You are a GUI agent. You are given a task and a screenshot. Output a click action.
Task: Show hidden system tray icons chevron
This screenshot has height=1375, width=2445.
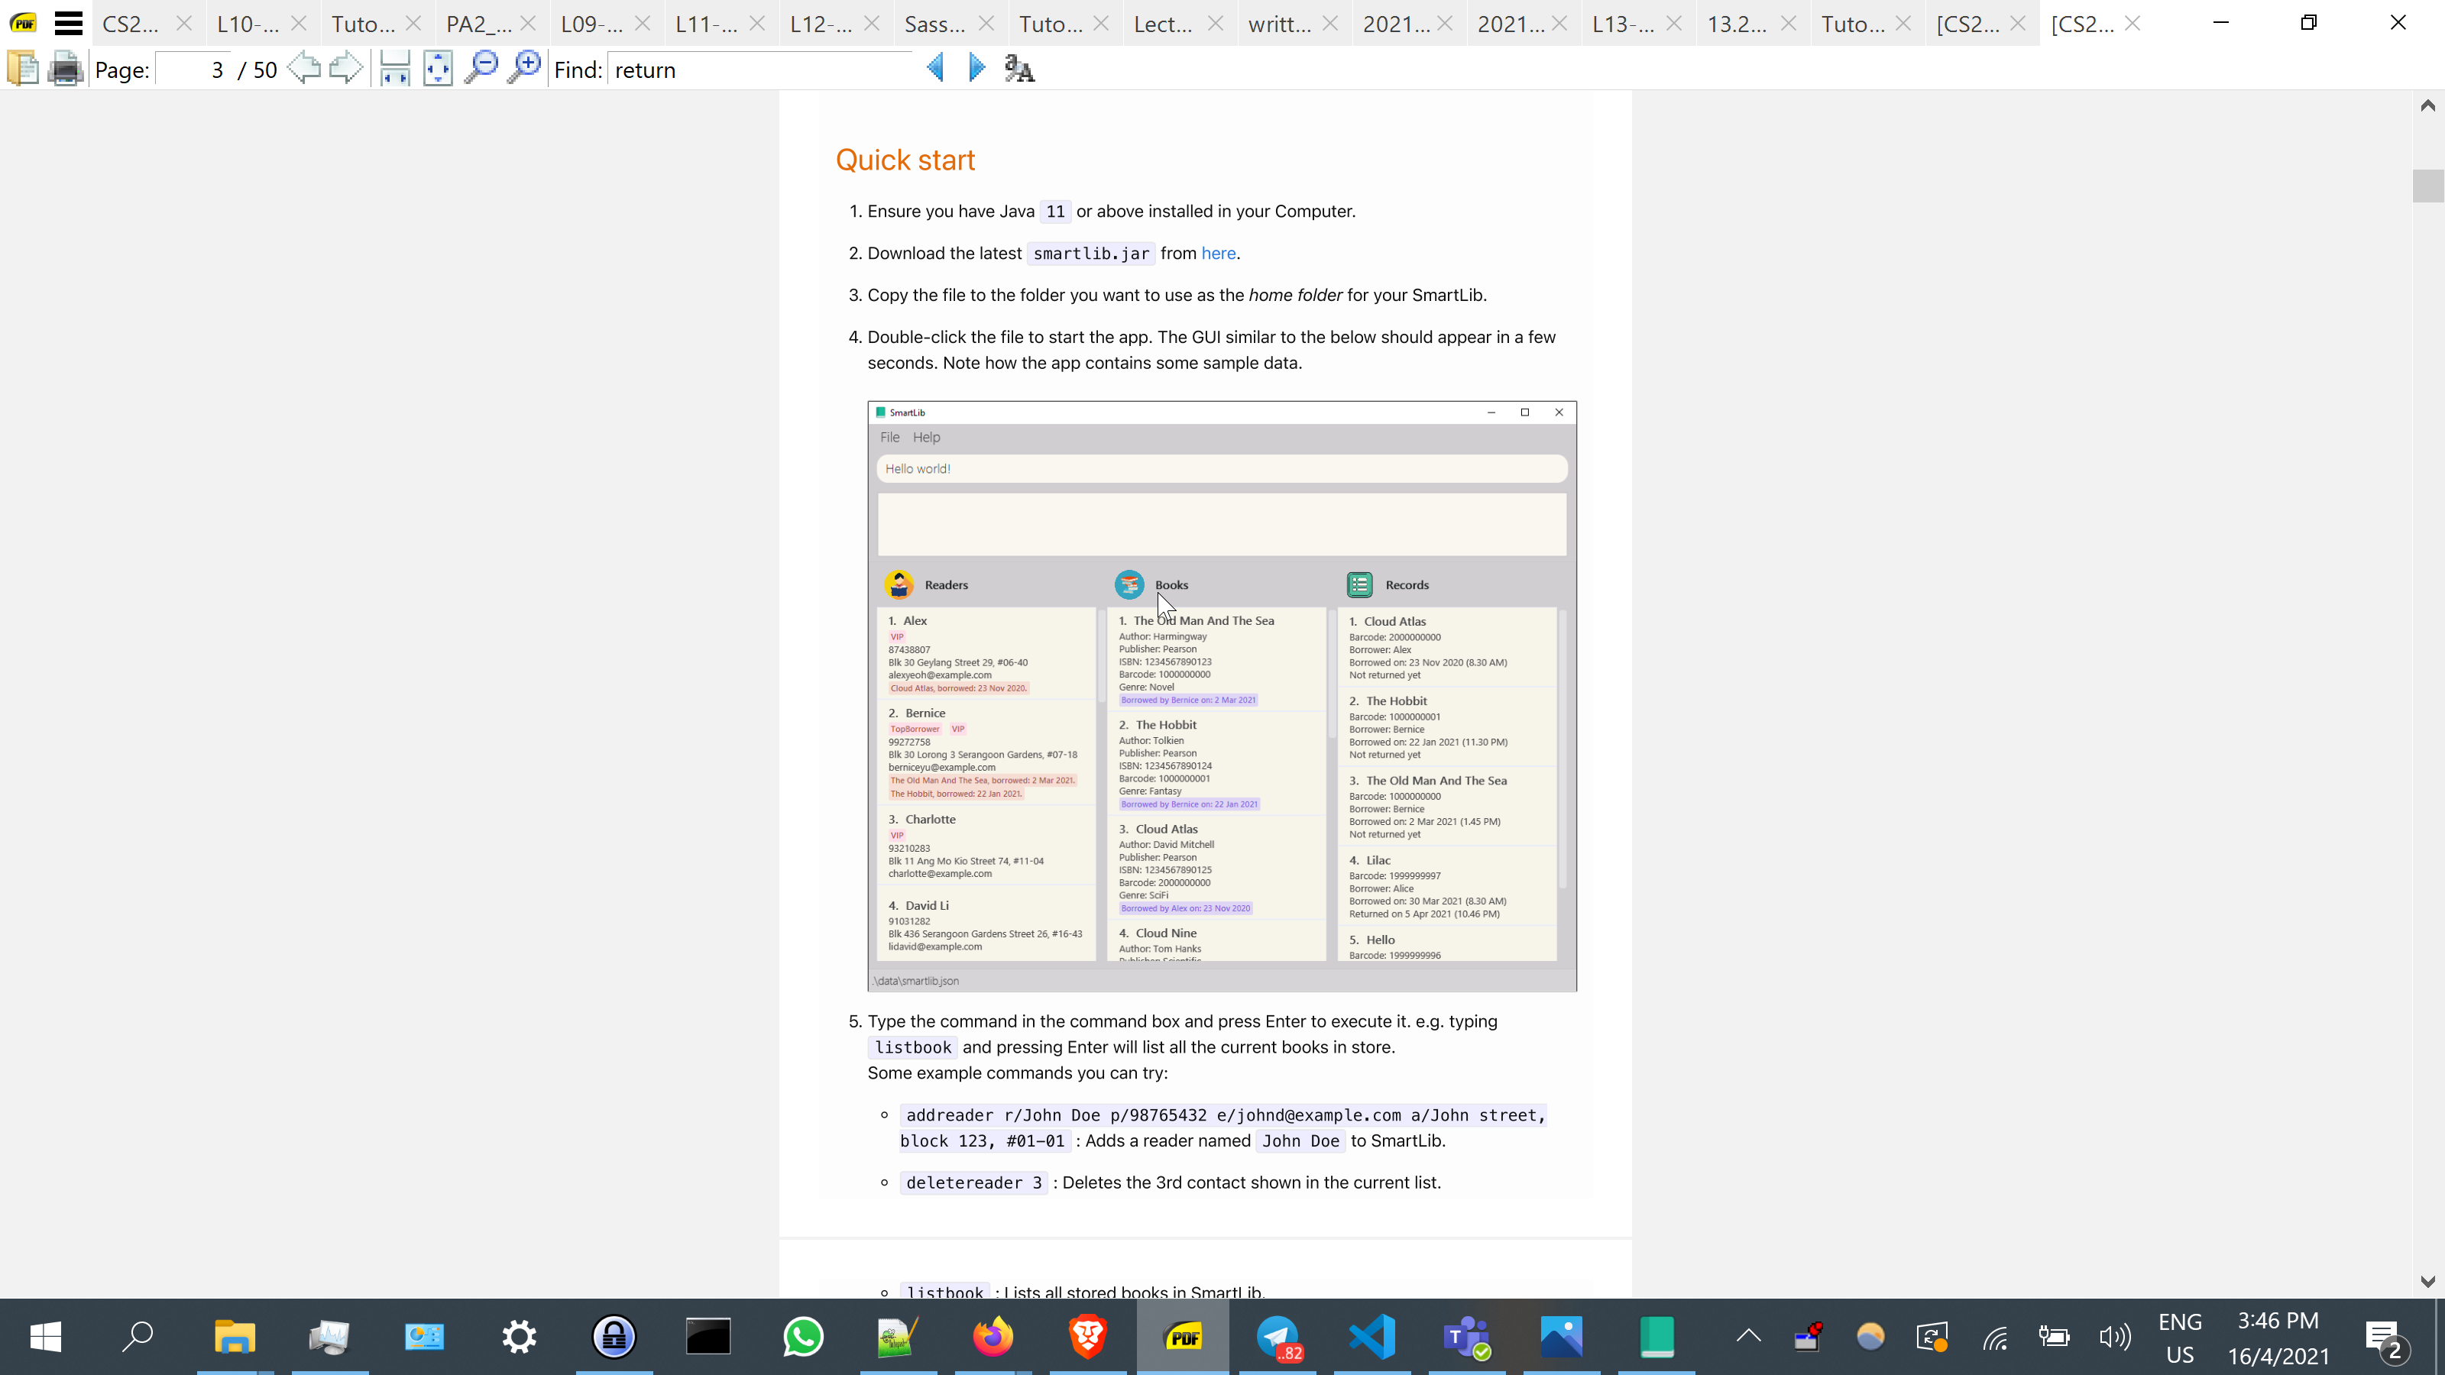point(1748,1336)
